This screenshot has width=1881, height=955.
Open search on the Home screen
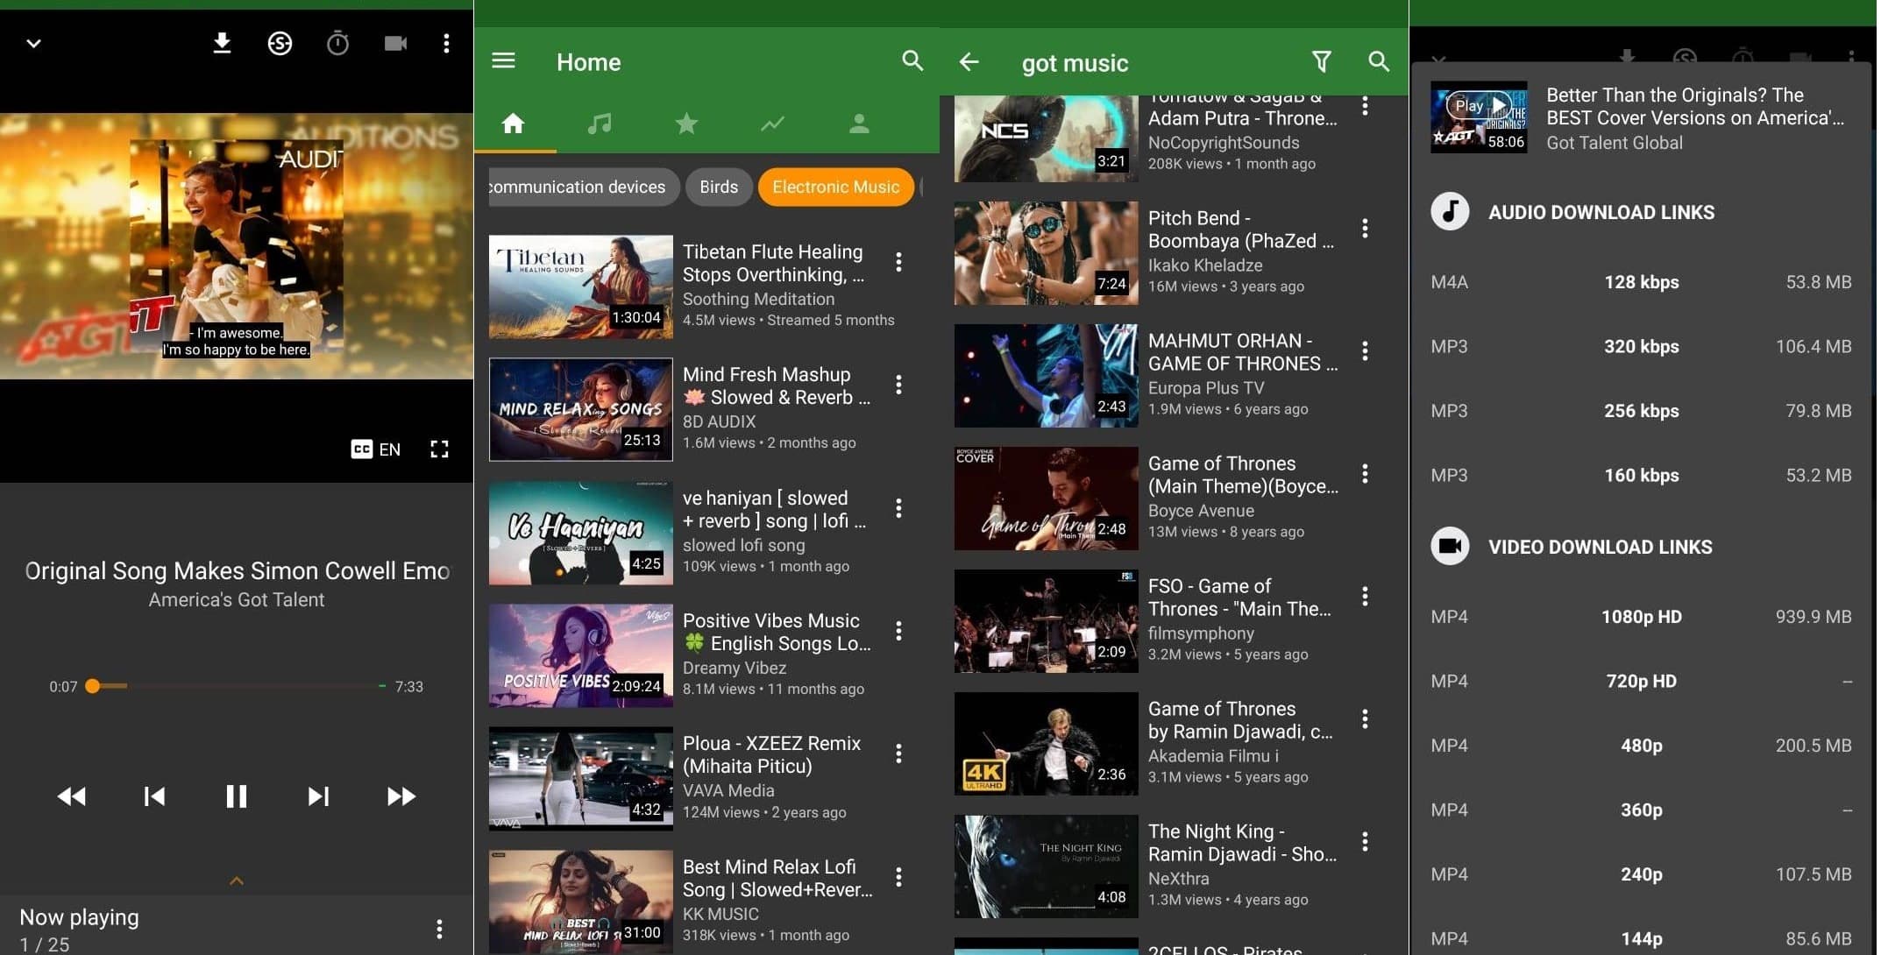point(912,61)
